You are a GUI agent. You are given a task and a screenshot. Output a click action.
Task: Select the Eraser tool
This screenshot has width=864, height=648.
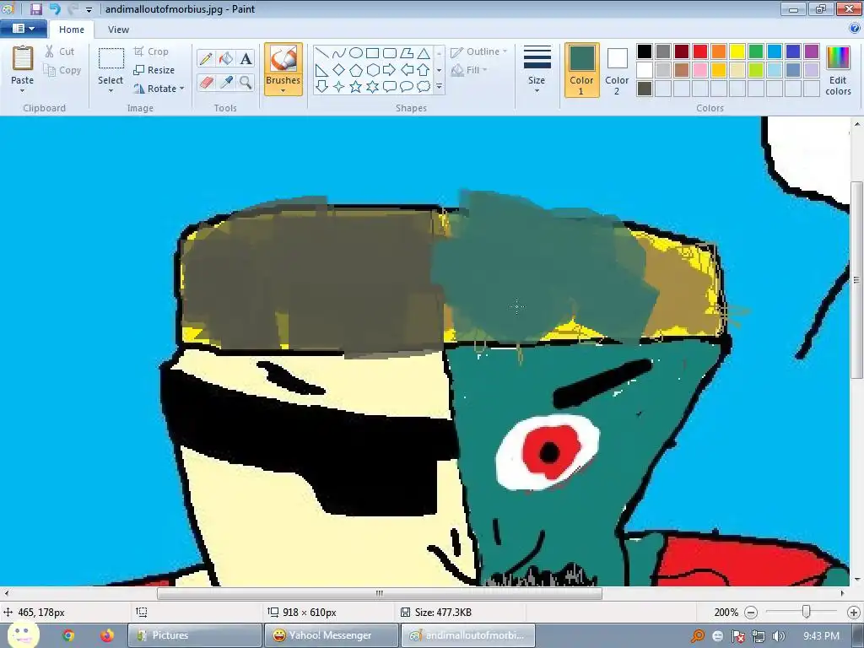[x=206, y=83]
